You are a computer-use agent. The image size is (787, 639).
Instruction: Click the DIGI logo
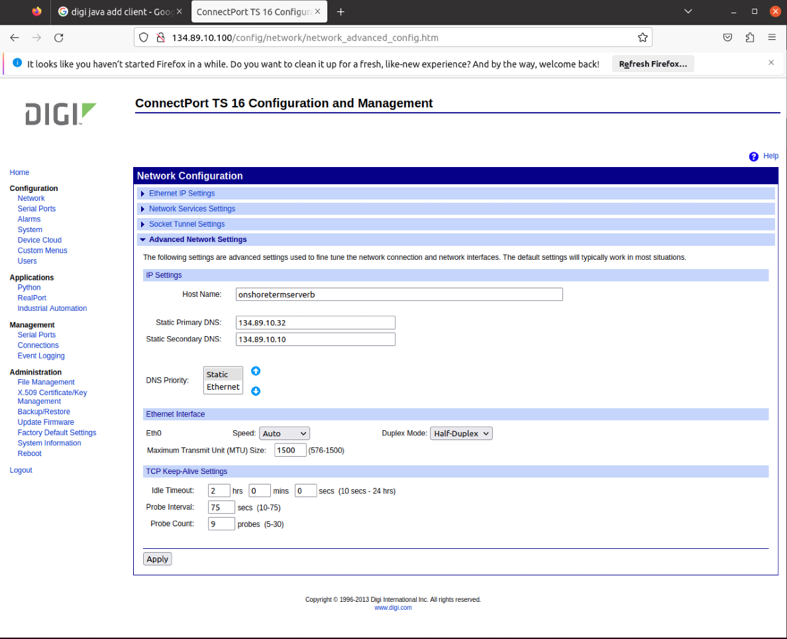tap(60, 114)
